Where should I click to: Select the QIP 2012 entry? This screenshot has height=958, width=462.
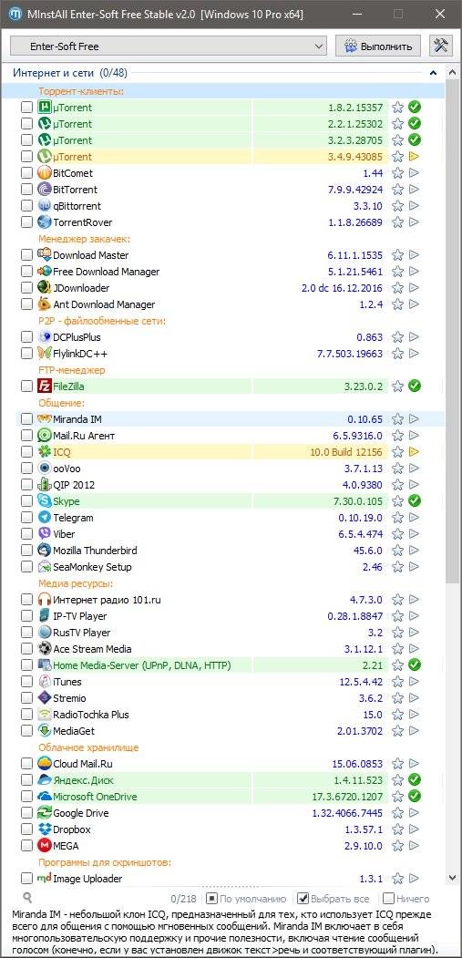tap(74, 485)
